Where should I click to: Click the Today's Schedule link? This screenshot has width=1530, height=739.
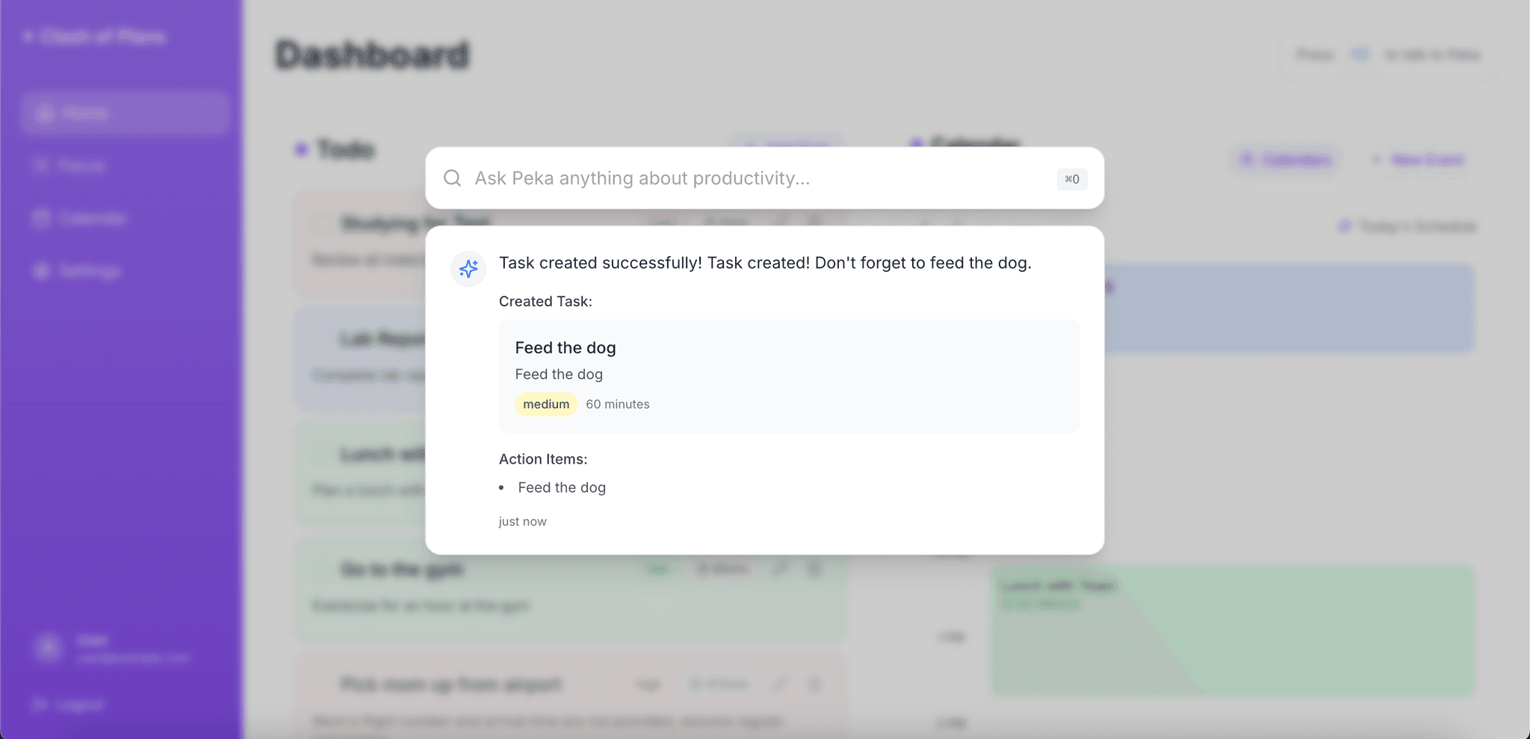click(x=1407, y=226)
